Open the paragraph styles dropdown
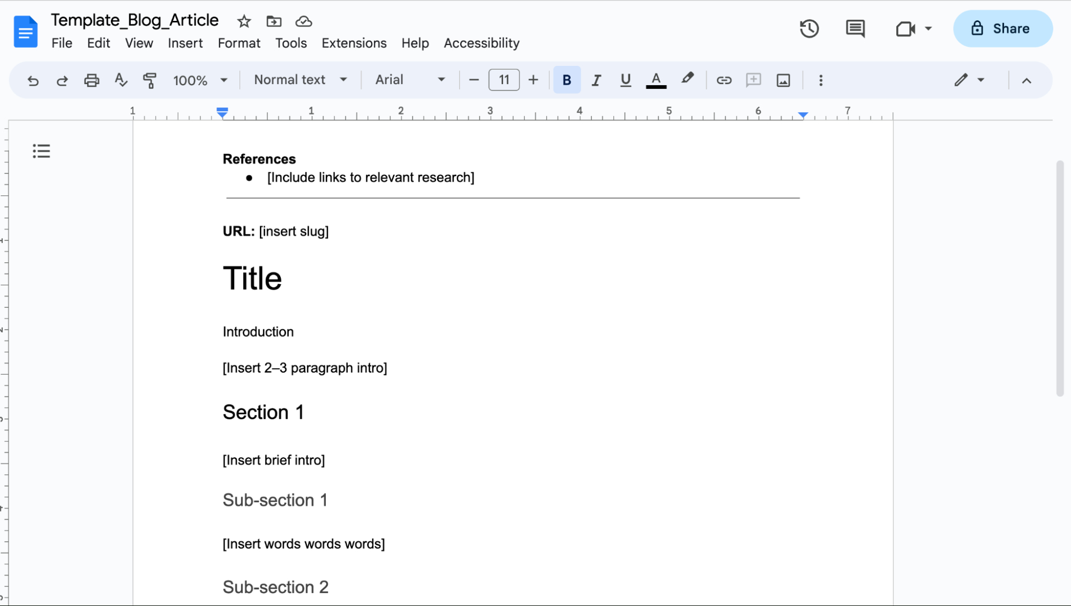The height and width of the screenshot is (606, 1071). [299, 80]
